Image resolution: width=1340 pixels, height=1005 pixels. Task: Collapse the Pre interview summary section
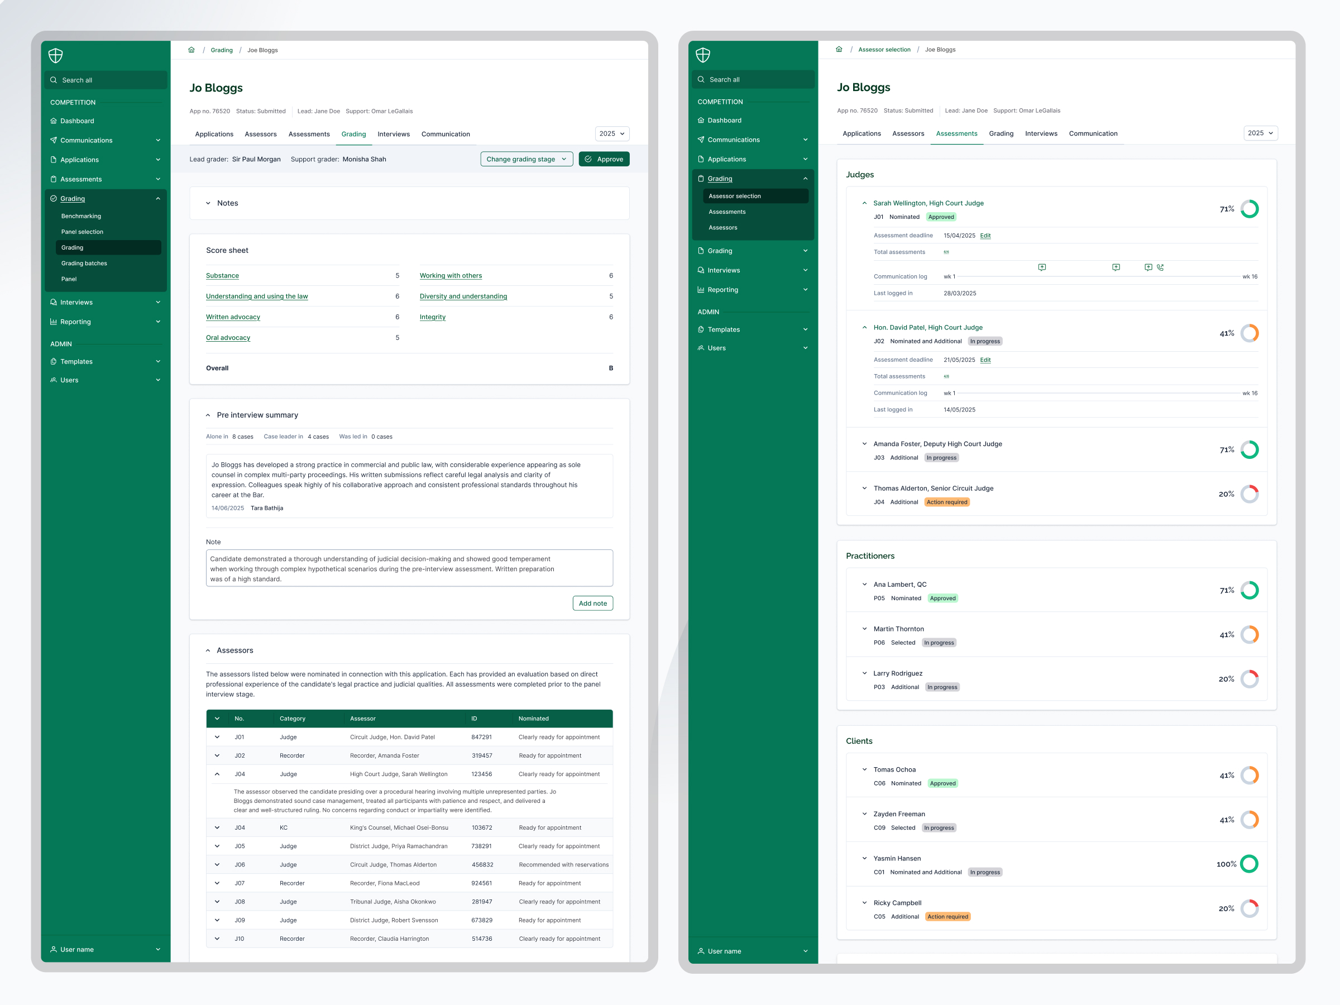pos(208,415)
